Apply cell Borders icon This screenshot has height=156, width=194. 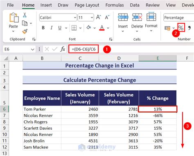pos(74,28)
